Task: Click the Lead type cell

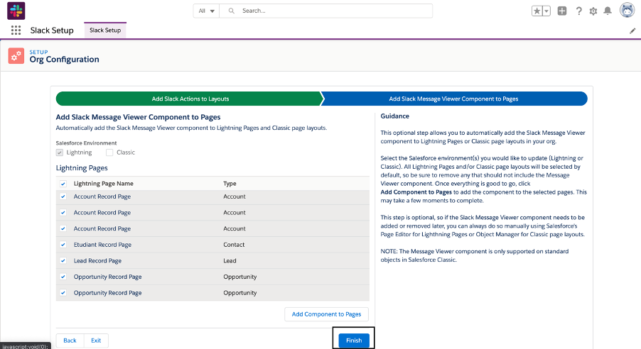Action: [x=230, y=260]
